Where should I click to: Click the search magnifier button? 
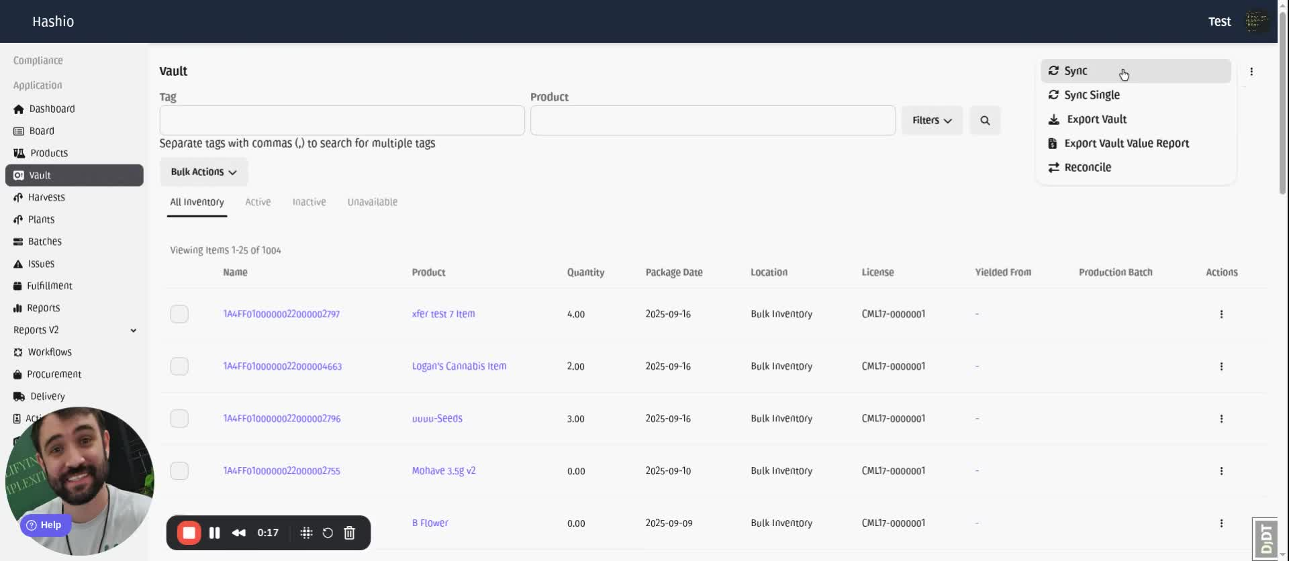(x=985, y=121)
